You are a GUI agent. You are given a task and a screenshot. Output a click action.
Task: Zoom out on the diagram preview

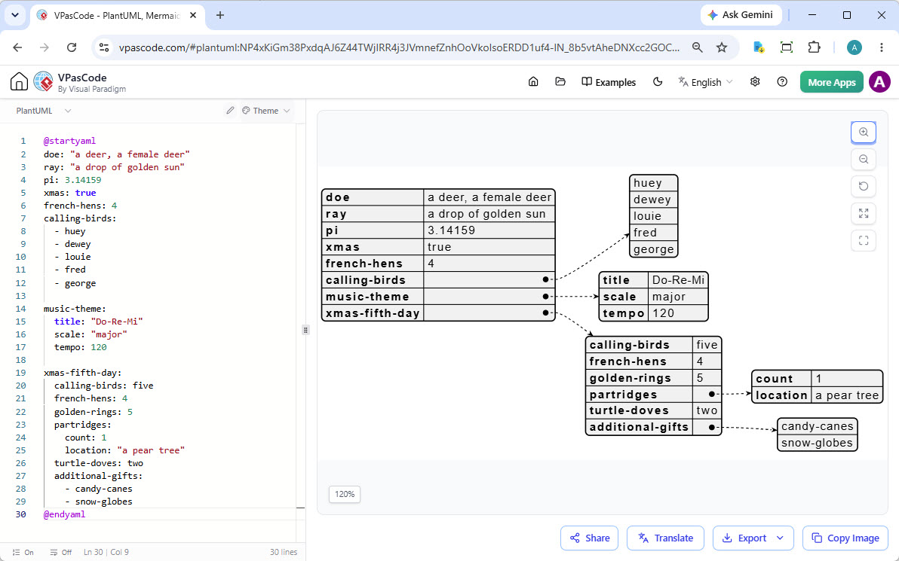click(x=864, y=159)
